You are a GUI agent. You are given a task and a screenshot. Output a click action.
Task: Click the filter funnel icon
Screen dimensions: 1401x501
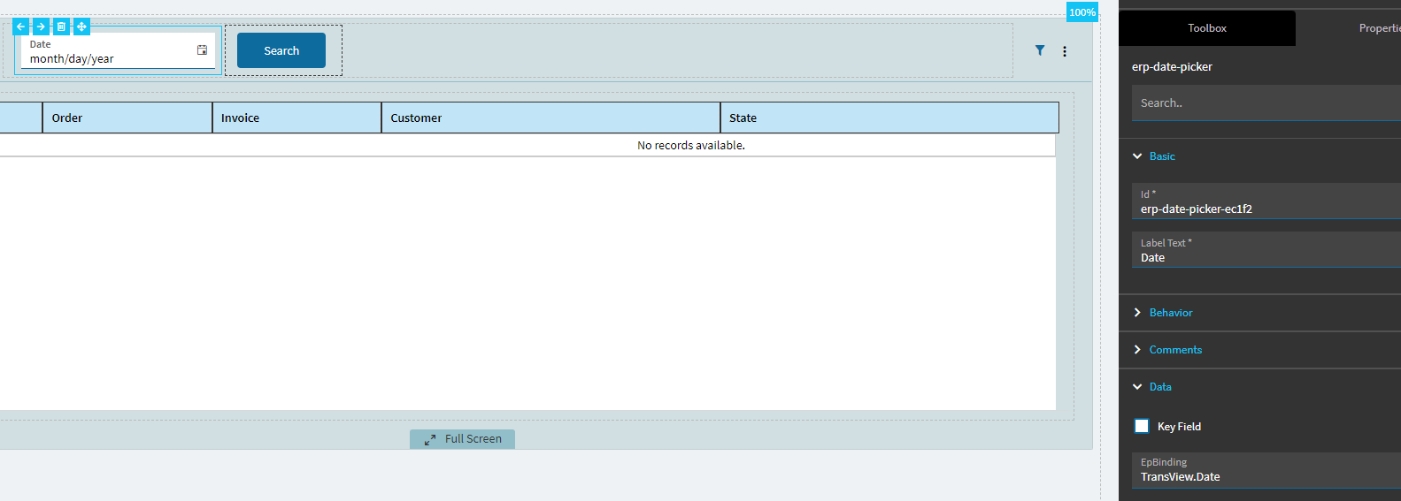[x=1040, y=50]
